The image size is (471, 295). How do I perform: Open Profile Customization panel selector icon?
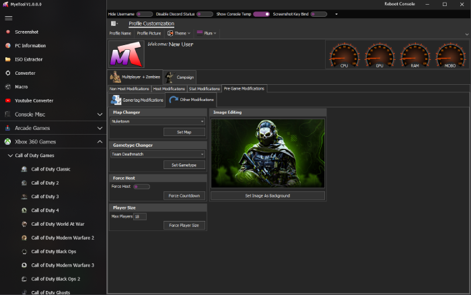(x=114, y=24)
